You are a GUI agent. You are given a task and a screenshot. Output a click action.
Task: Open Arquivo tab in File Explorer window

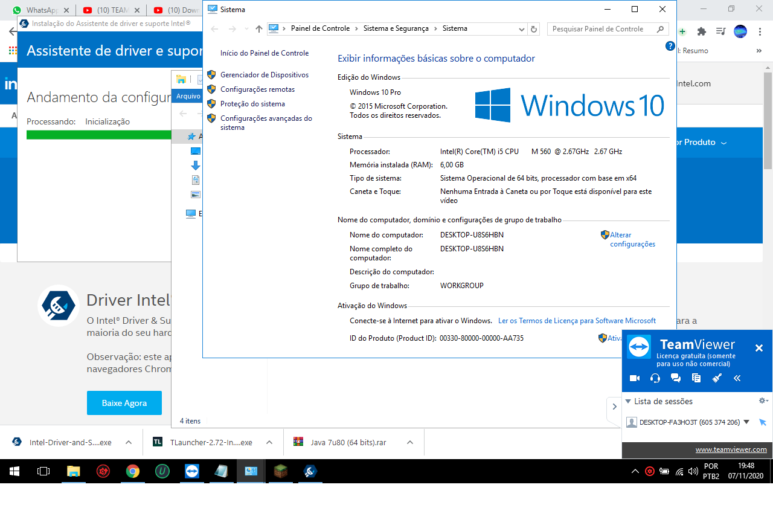(187, 96)
